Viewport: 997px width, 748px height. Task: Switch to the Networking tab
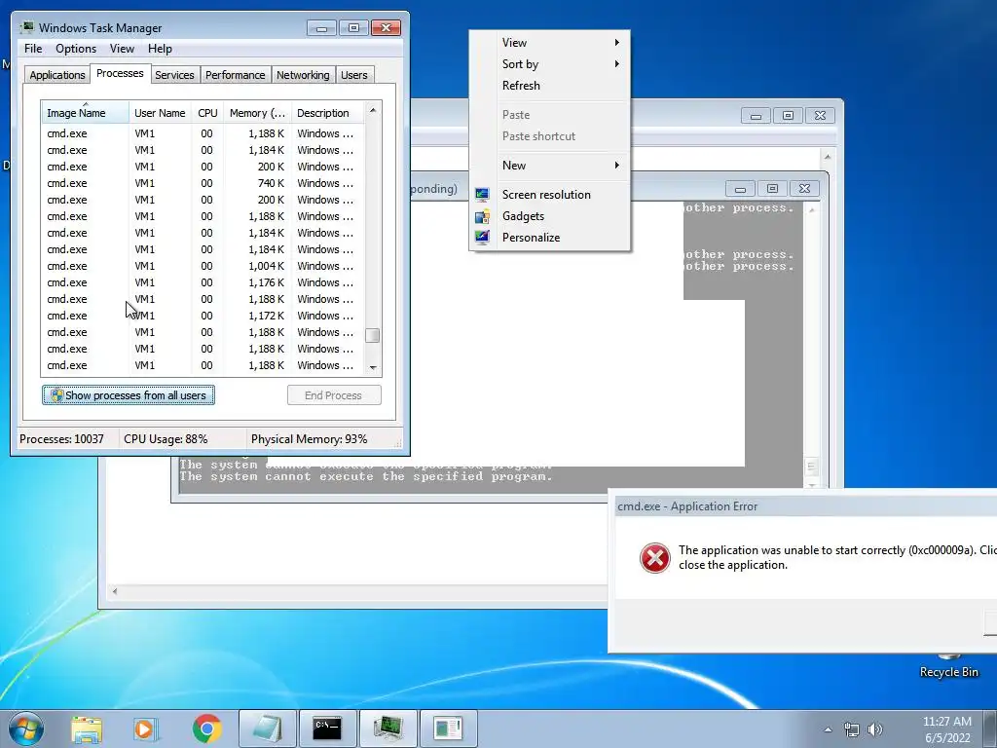303,75
